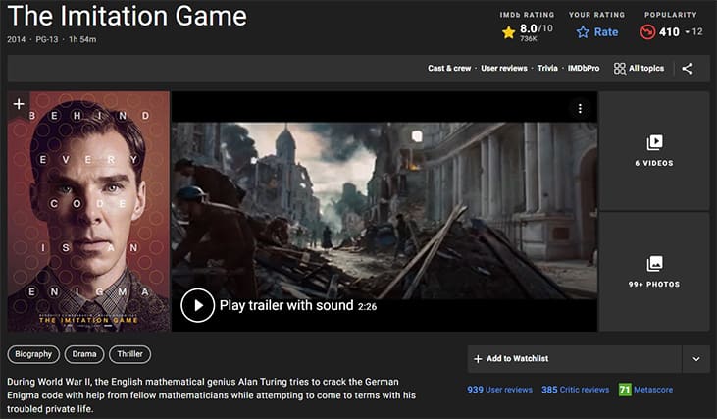The width and height of the screenshot is (717, 419).
Task: Open the Trivia link
Action: click(x=547, y=68)
